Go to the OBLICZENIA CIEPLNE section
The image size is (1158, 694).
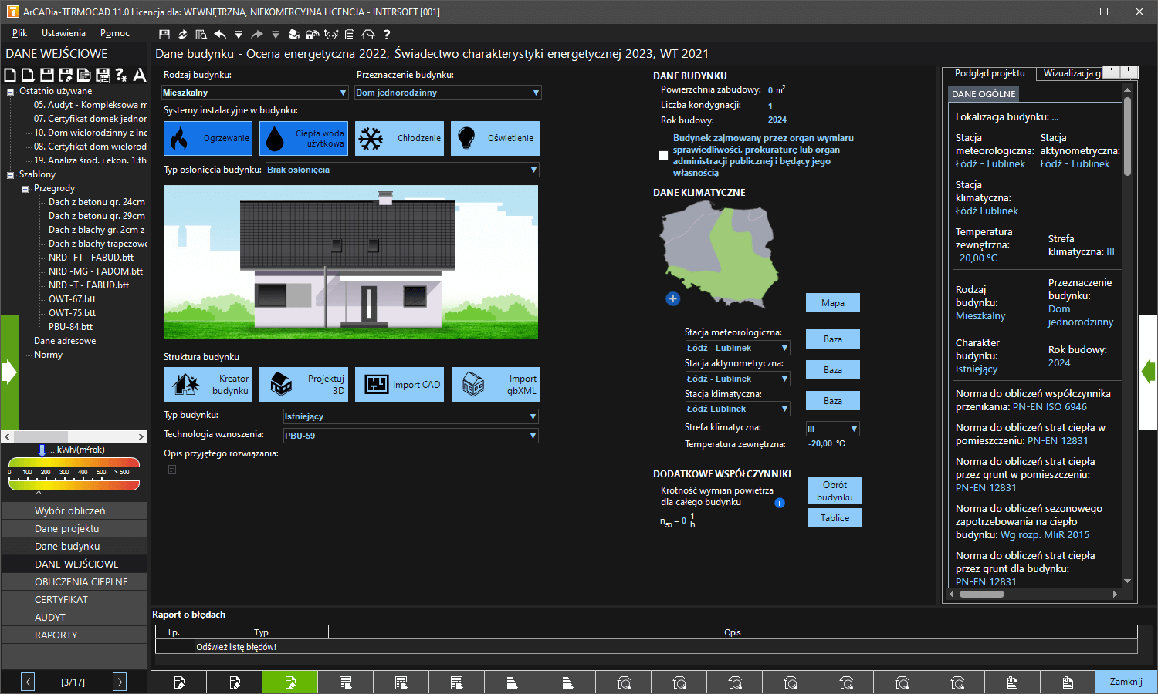point(74,581)
